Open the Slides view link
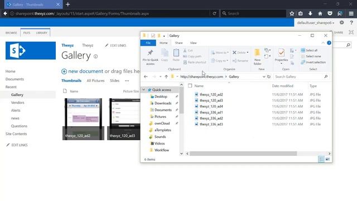357x201 pixels. [114, 80]
